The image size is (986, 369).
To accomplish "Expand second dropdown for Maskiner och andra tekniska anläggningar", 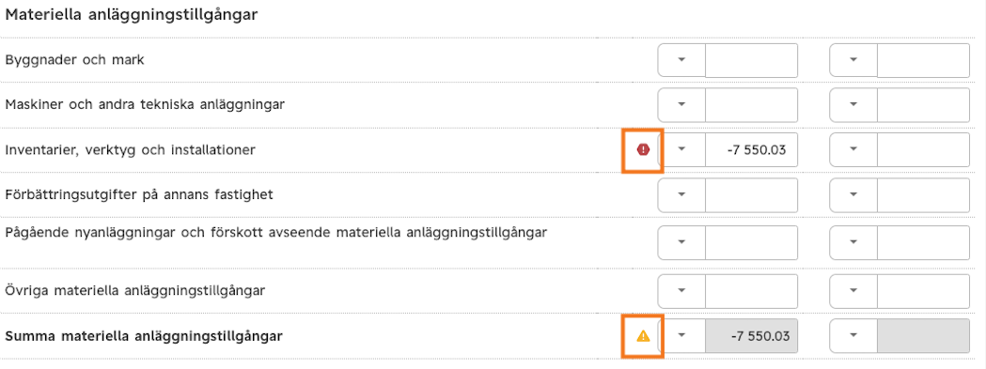I will coord(853,105).
